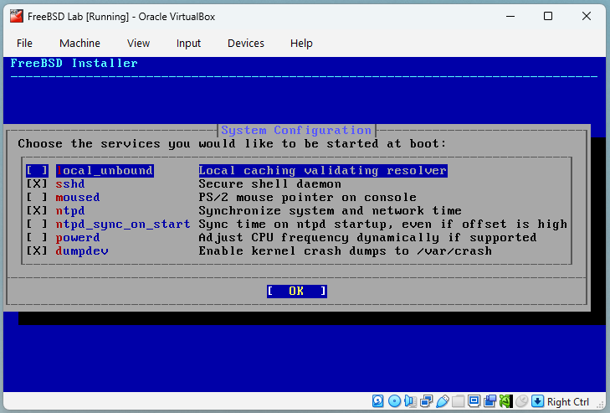Open the Input menu
The image size is (610, 413).
tap(188, 44)
